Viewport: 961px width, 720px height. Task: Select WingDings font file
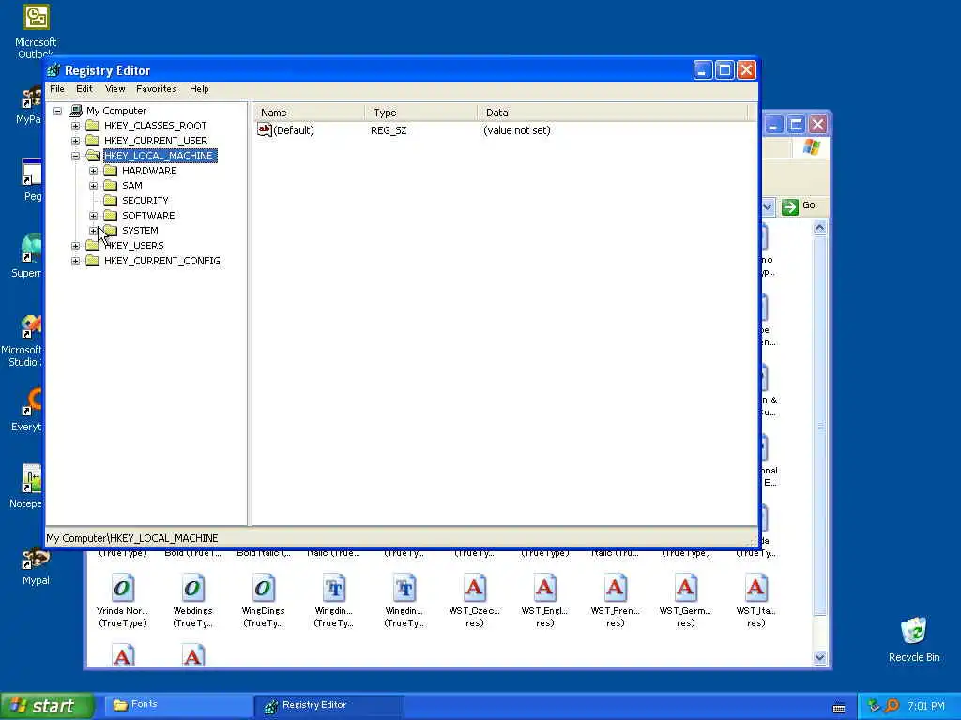(263, 600)
